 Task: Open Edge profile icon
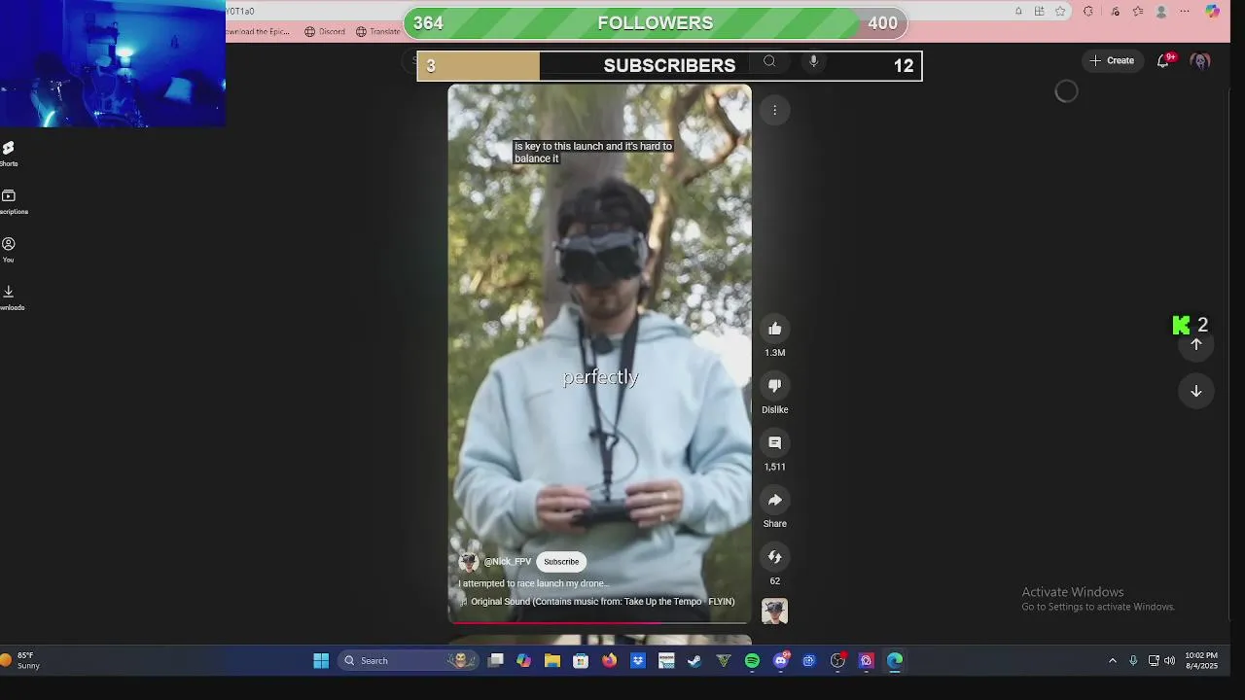(x=1161, y=12)
